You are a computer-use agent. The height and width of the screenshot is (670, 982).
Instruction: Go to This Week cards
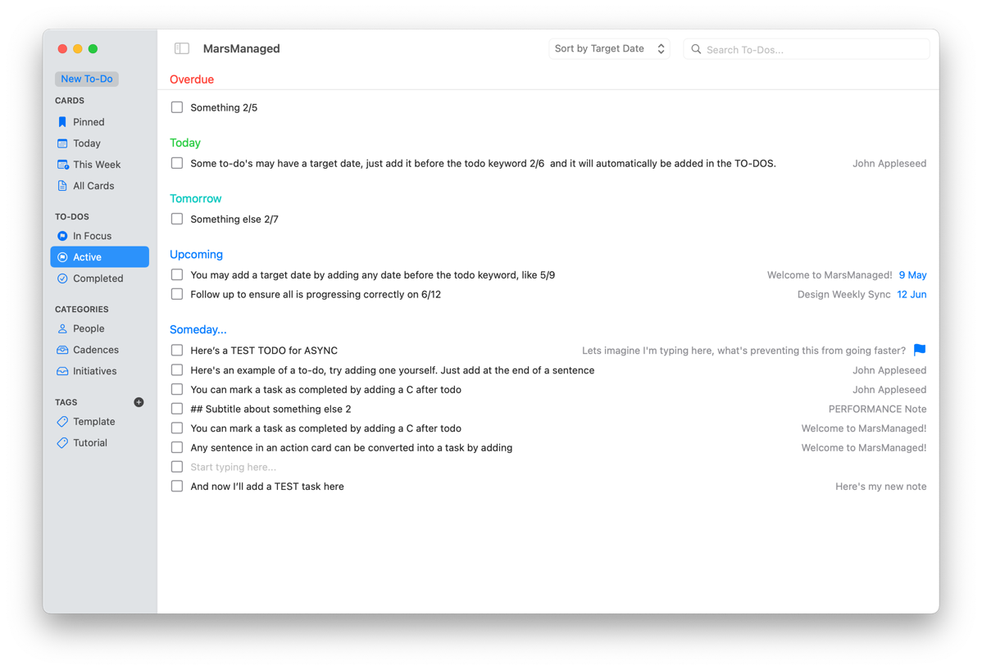pos(99,165)
